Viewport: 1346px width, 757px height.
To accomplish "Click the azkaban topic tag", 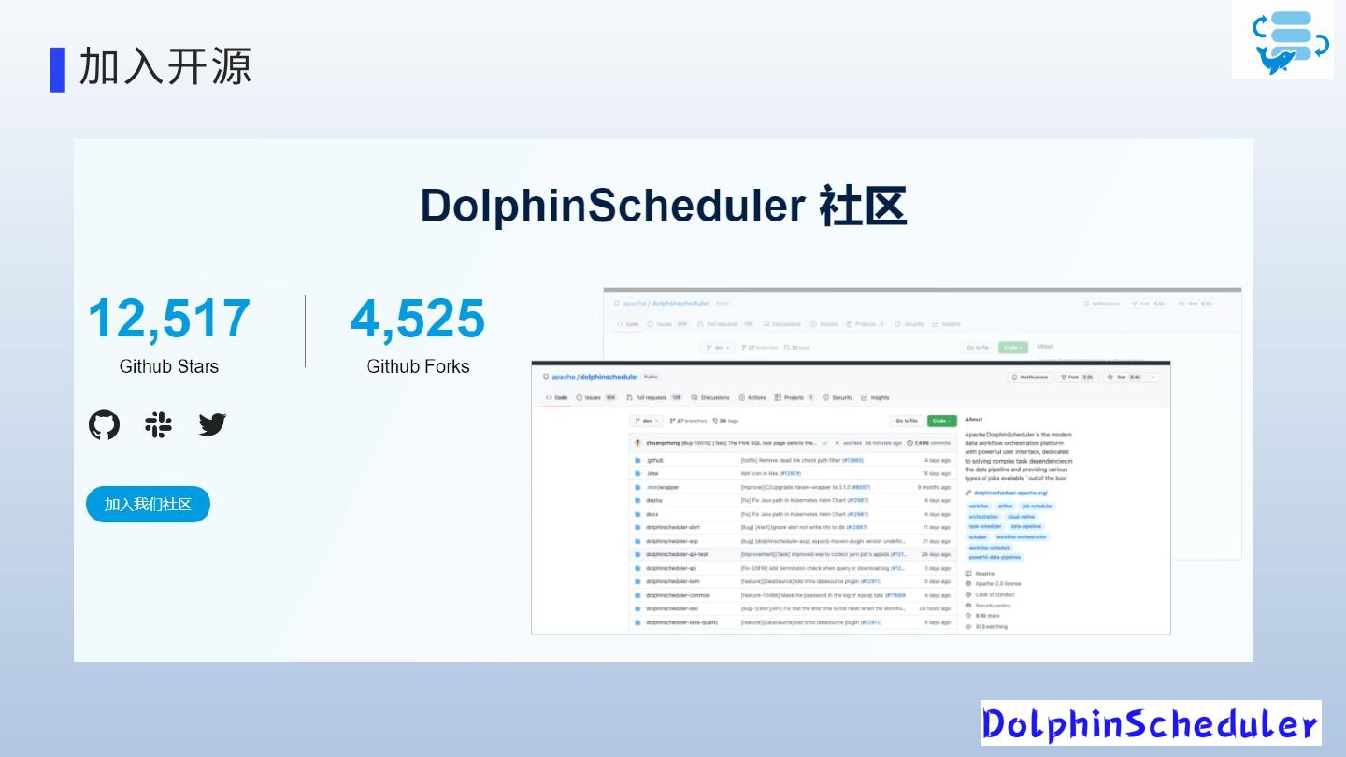I will 978,537.
